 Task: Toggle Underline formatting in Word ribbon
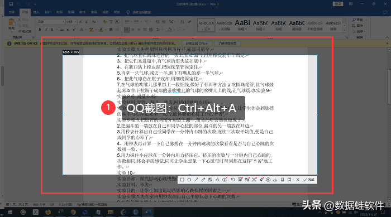tap(52, 30)
